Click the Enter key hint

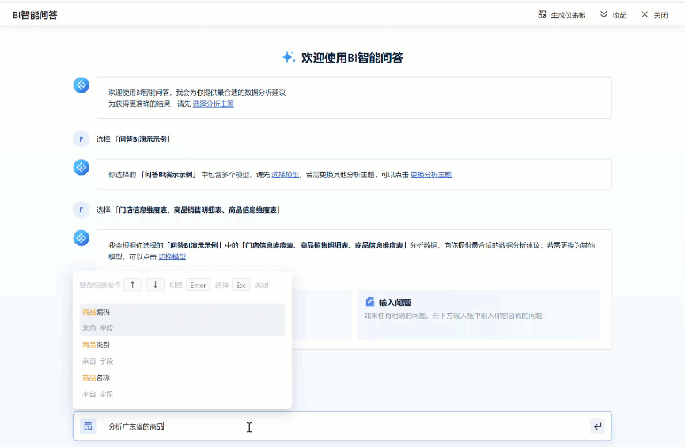(x=198, y=285)
